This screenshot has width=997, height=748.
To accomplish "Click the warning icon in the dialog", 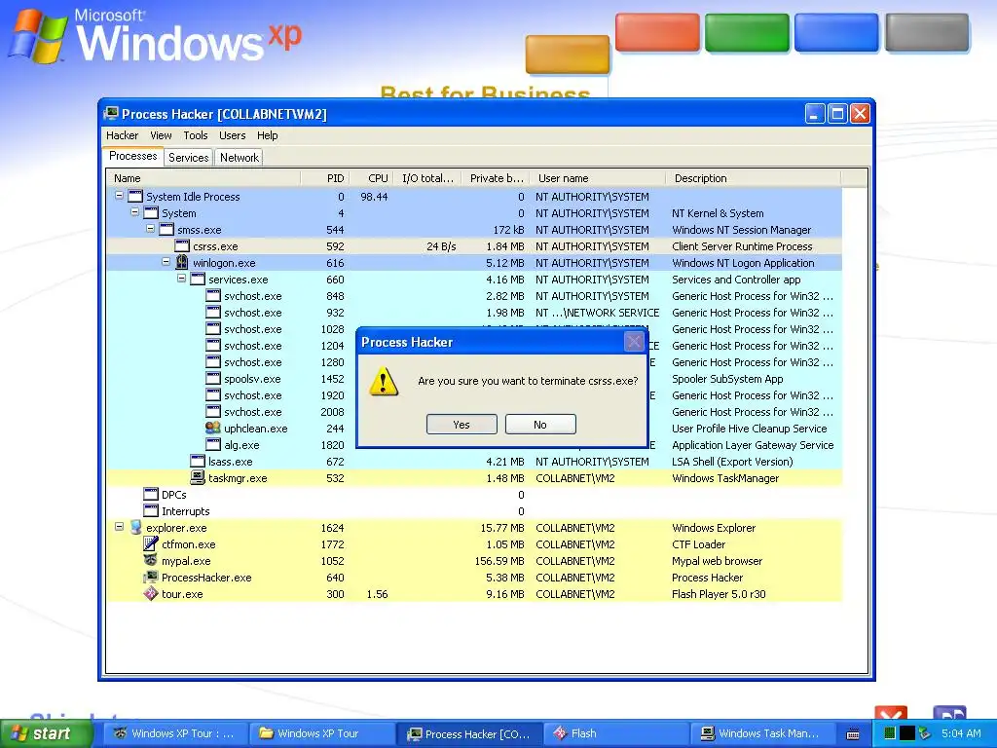I will [384, 382].
